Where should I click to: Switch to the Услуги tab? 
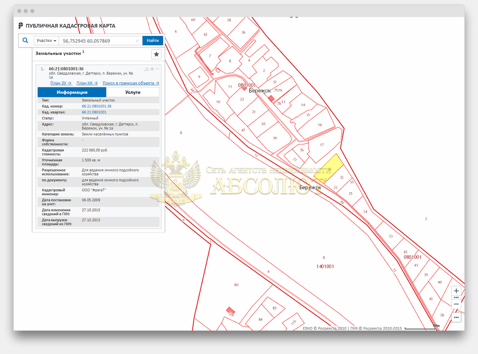tap(133, 92)
